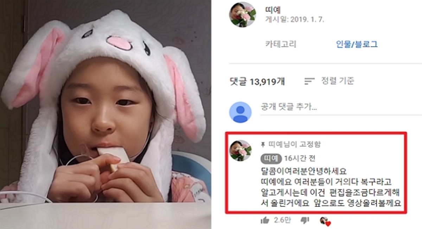The height and width of the screenshot is (229, 422).
Task: Click the 2.6만 like count
Action: pos(280,221)
